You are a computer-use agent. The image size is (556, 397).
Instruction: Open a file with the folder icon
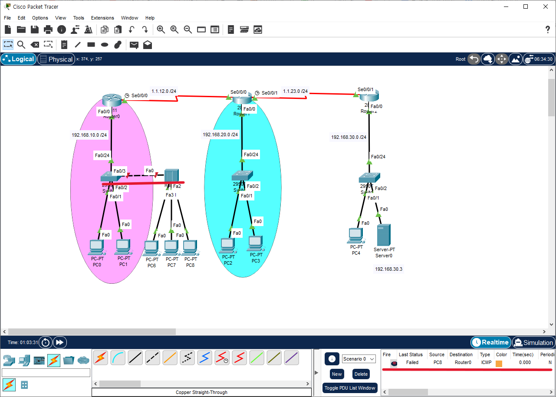[21, 30]
